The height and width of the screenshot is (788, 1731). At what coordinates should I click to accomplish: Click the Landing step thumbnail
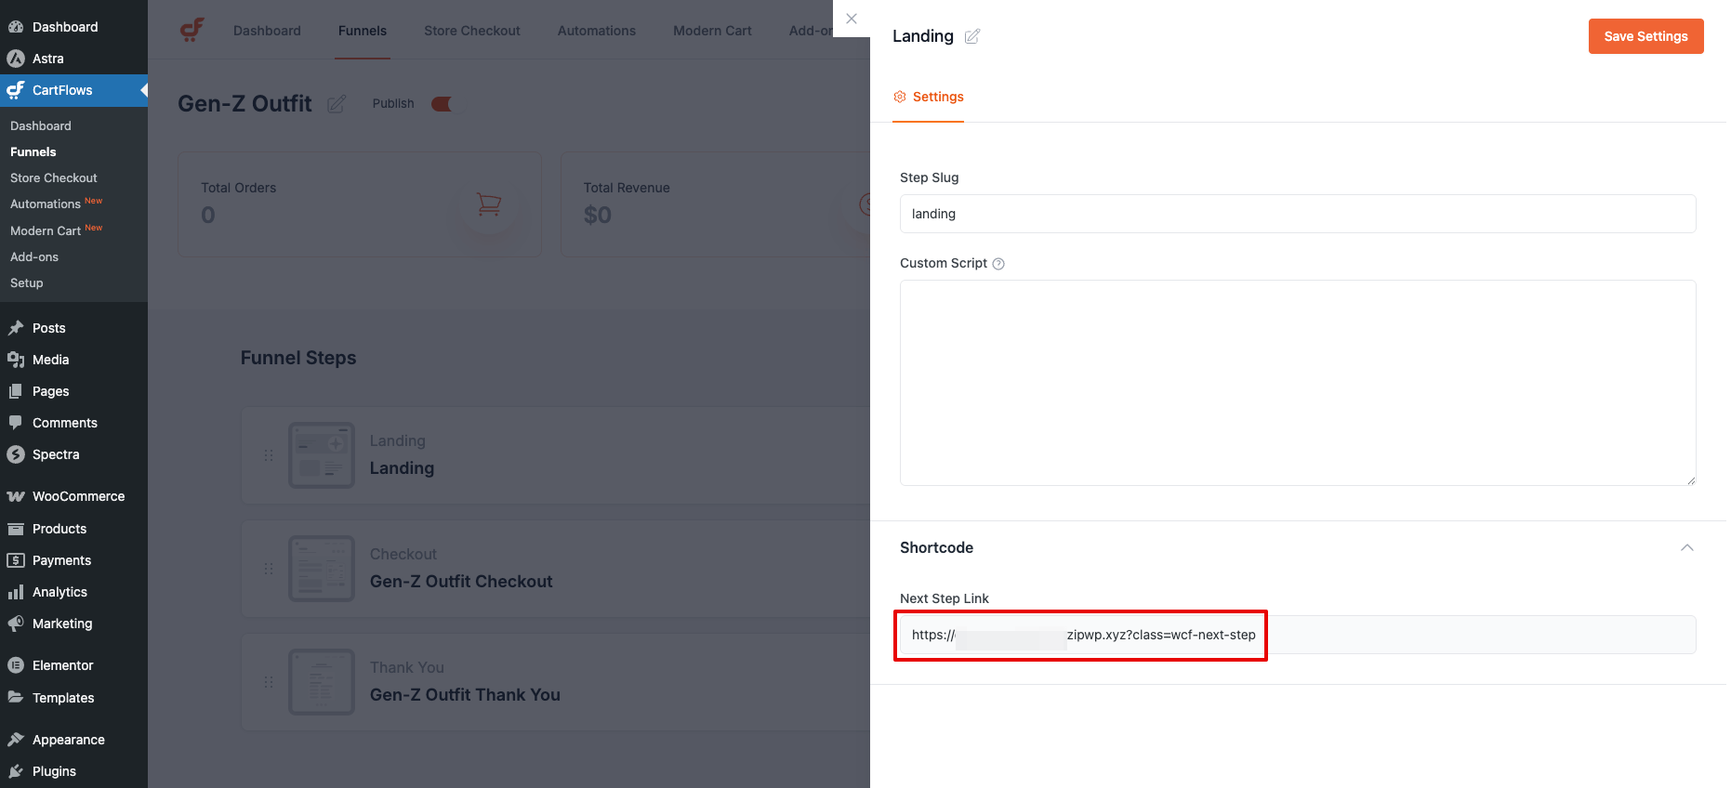(322, 455)
